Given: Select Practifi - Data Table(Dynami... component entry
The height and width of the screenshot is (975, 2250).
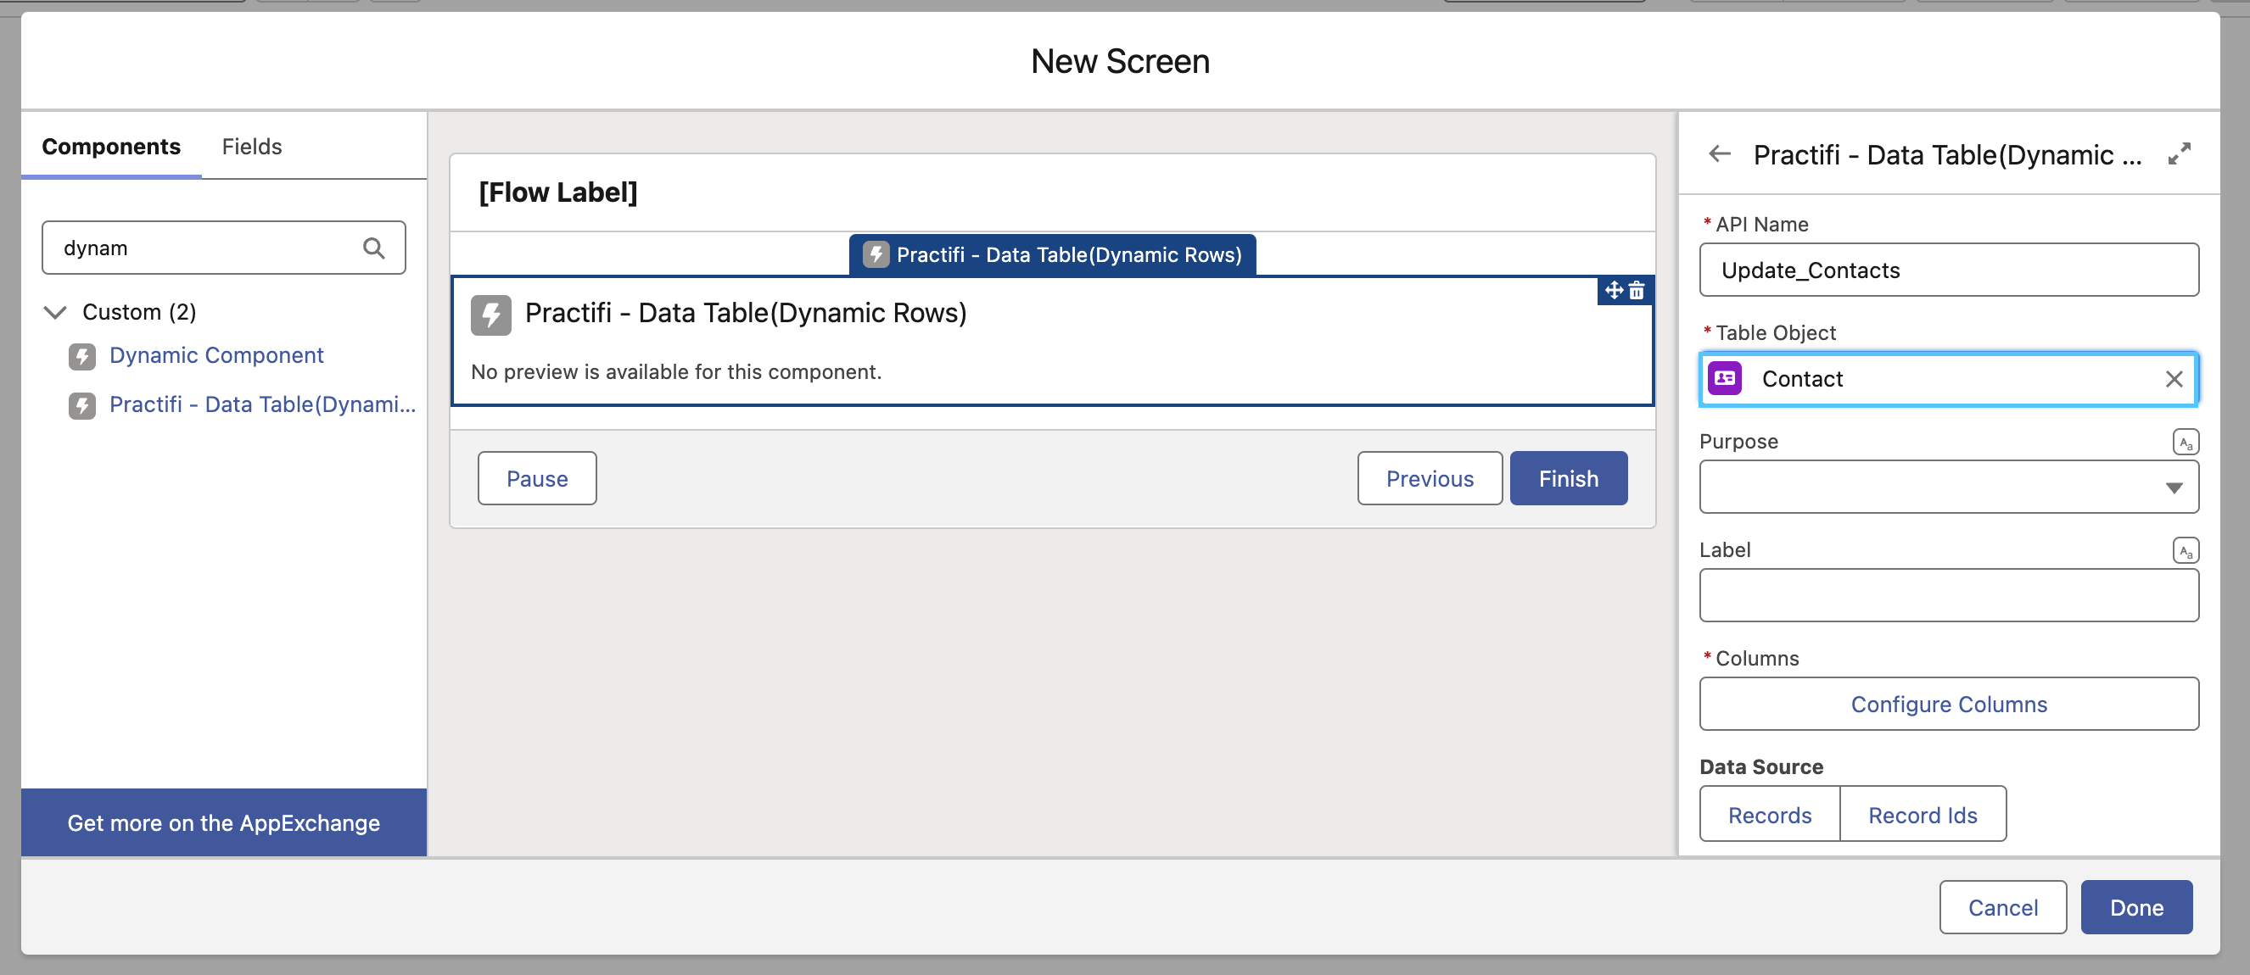Looking at the screenshot, I should [262, 404].
